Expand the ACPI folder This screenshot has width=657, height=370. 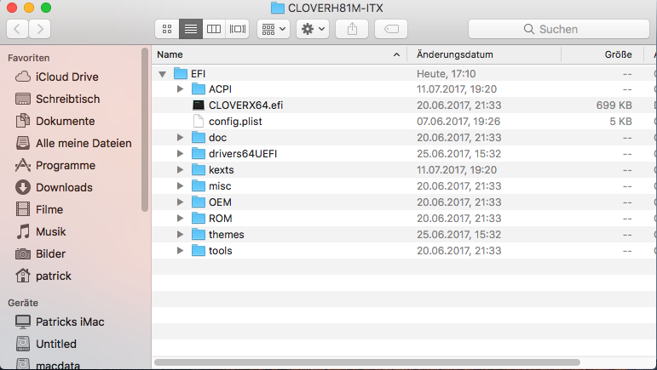[x=180, y=89]
